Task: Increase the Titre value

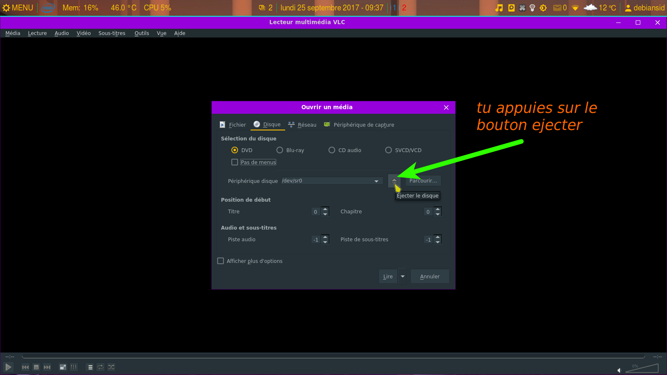Action: [325, 209]
